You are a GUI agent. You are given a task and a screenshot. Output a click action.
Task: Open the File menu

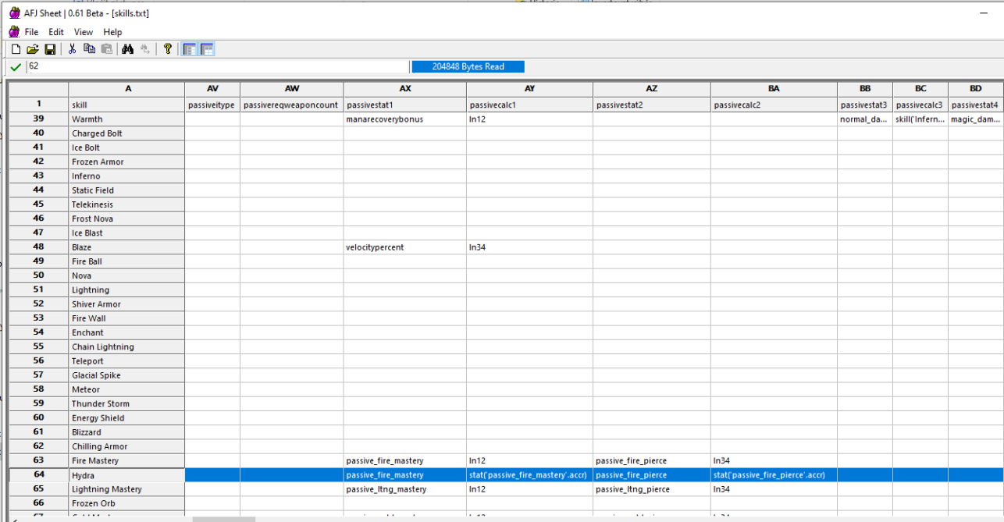click(x=31, y=32)
